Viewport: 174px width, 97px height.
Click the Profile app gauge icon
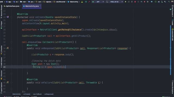141,2
